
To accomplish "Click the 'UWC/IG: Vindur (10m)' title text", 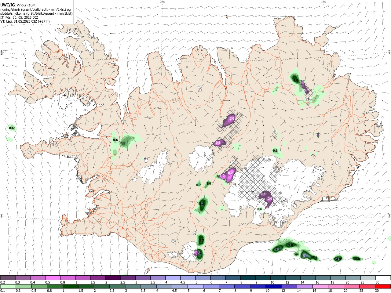I will [19, 5].
